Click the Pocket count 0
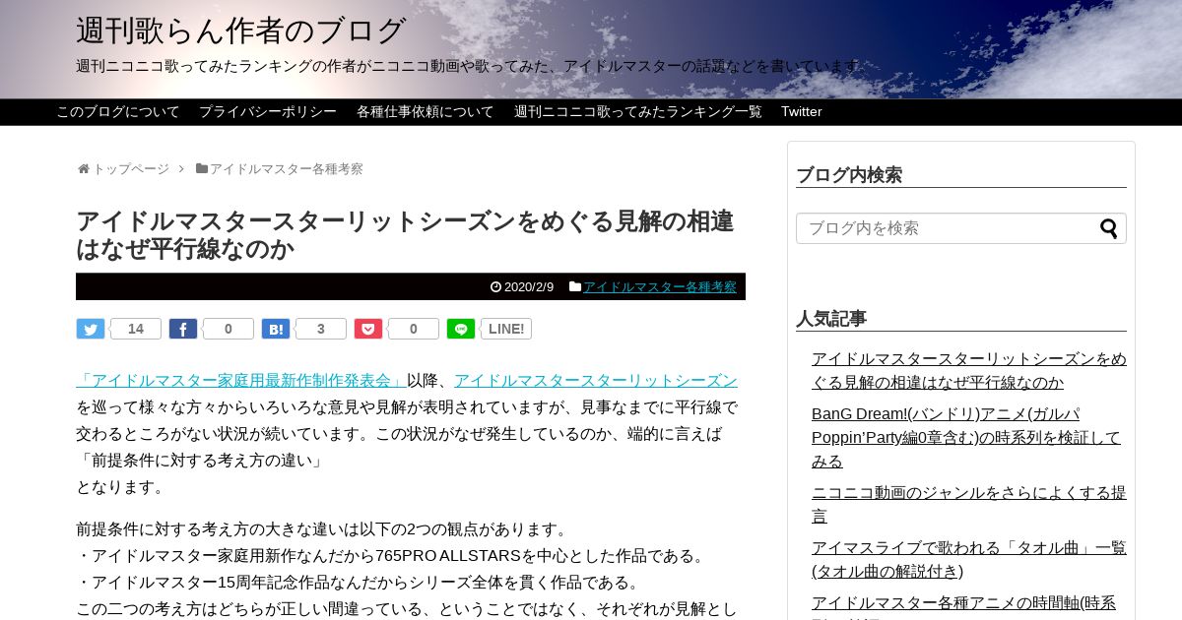1182x620 pixels. point(414,329)
